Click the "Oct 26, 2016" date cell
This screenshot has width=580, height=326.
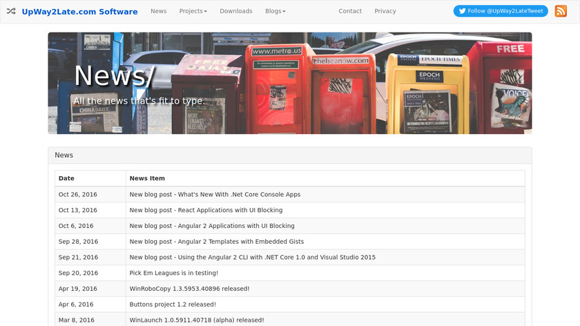(90, 194)
